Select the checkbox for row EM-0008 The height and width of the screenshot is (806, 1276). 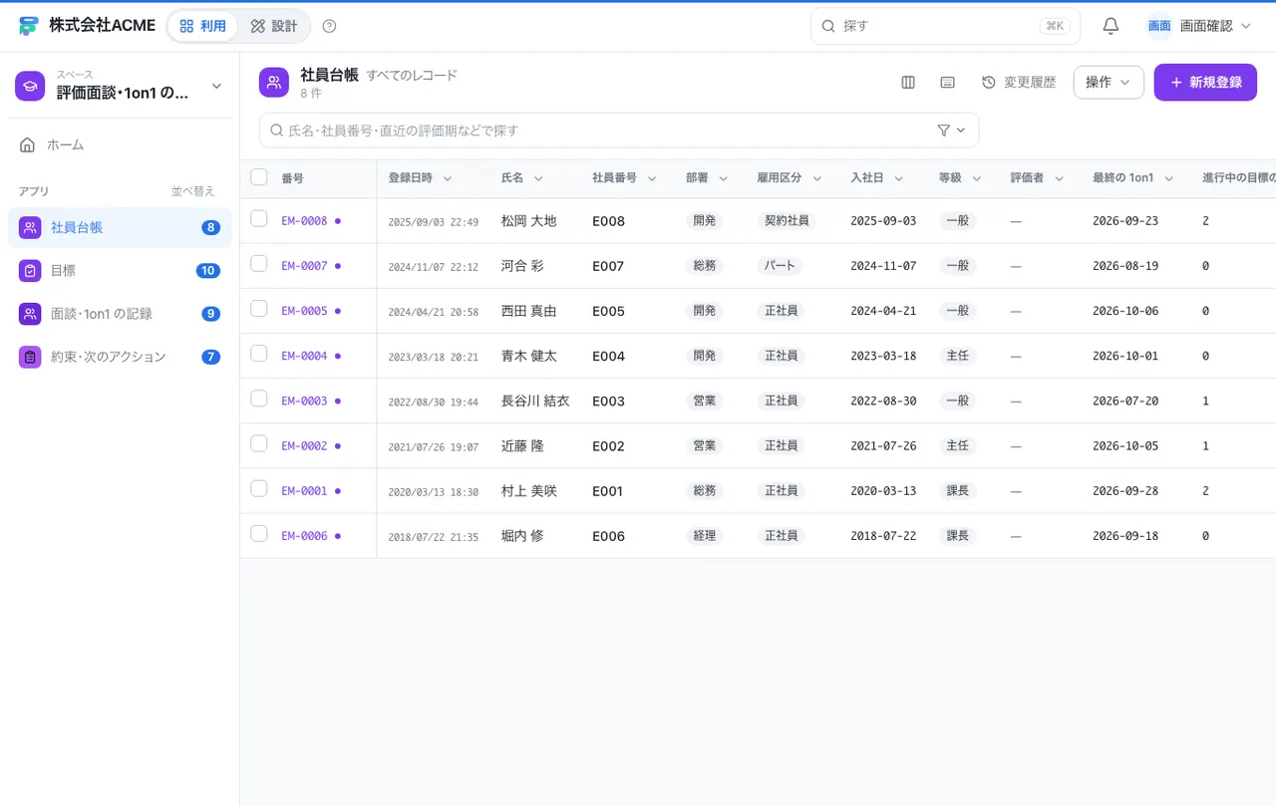pos(259,219)
